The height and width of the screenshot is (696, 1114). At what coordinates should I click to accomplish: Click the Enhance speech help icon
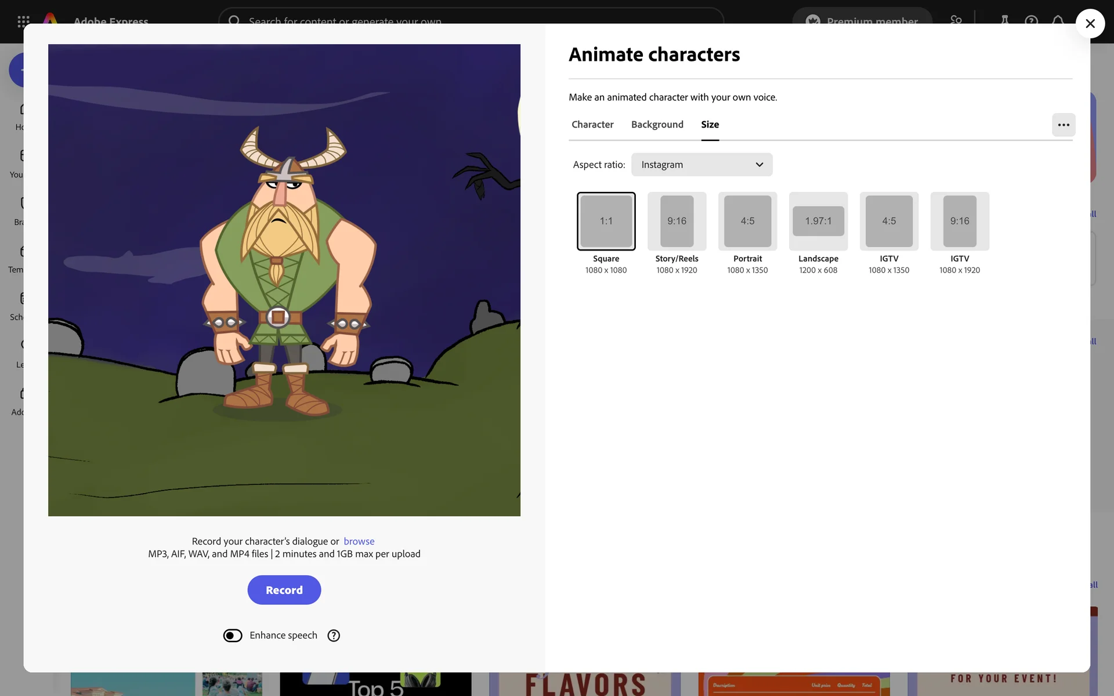coord(334,636)
